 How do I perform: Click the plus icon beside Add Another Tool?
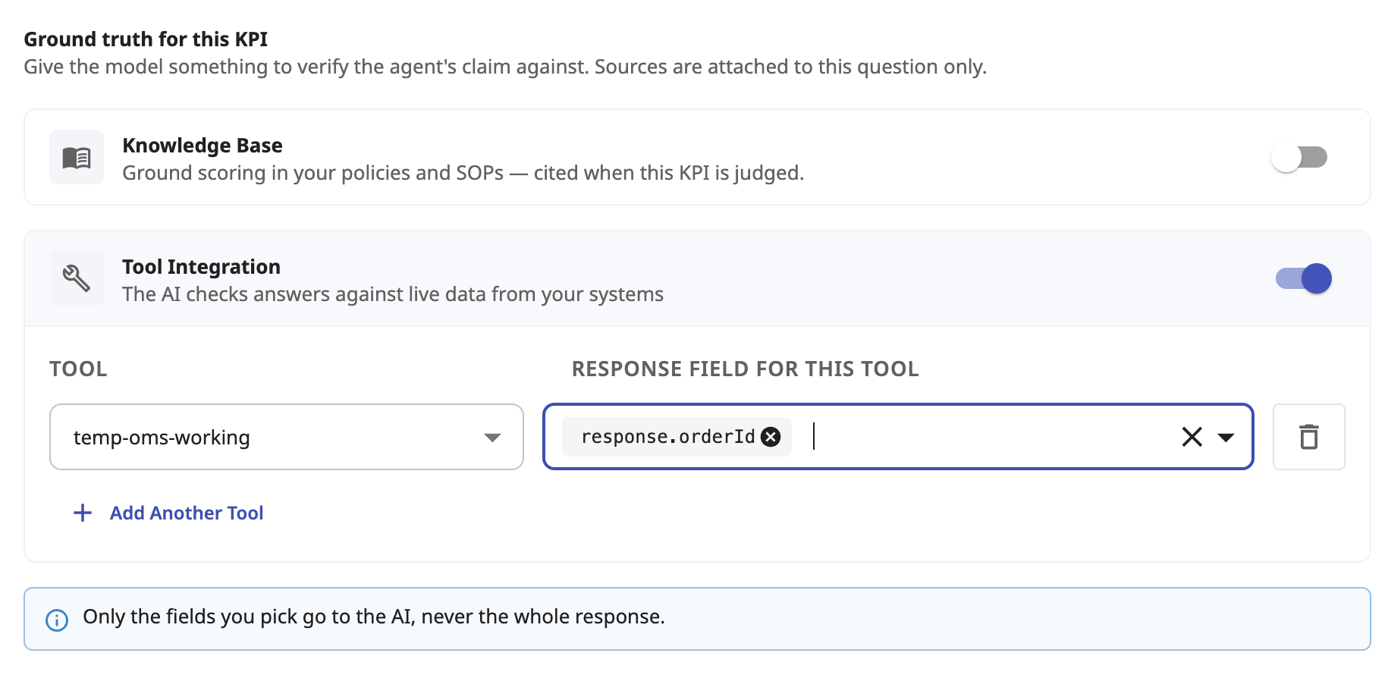point(83,513)
